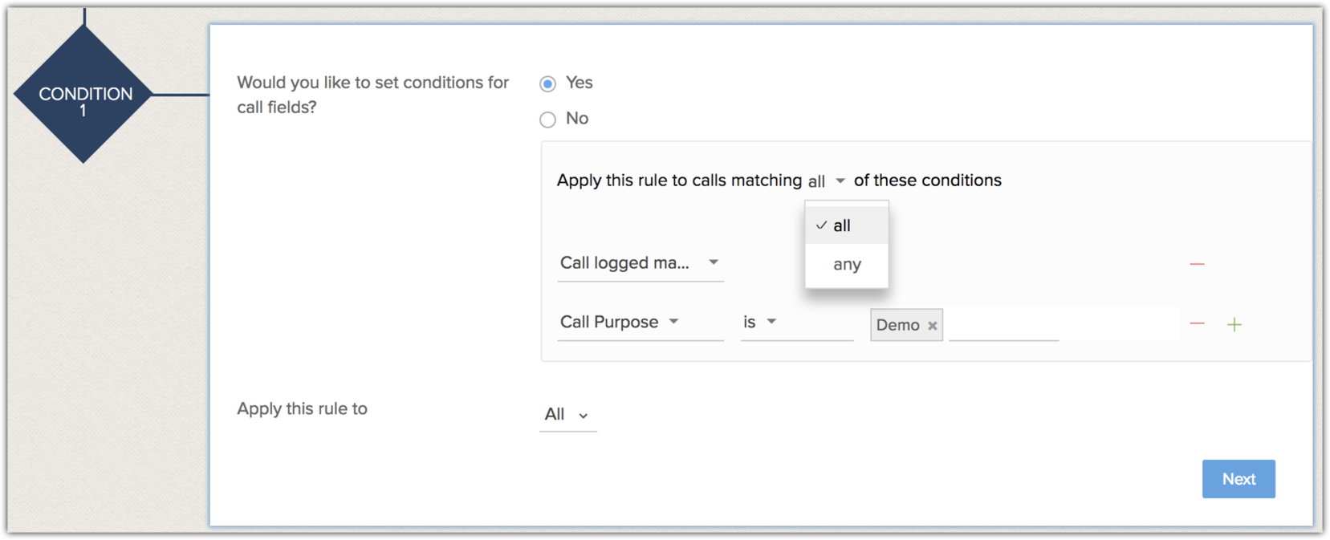
Task: Click checkmark beside 'all' option
Action: pos(821,225)
